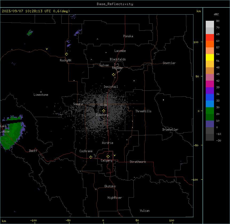Click the Olds city label
230x224 pixels.
click(104, 105)
